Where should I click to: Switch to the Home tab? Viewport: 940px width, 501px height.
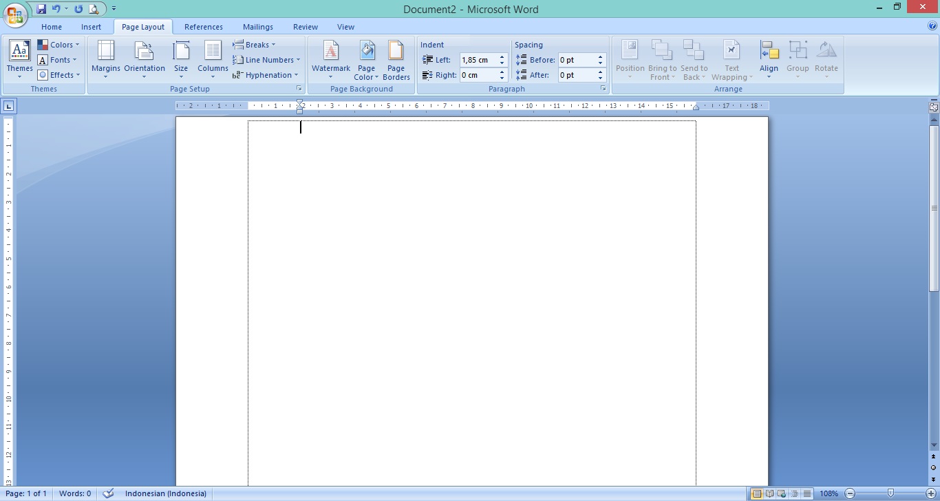pyautogui.click(x=52, y=27)
